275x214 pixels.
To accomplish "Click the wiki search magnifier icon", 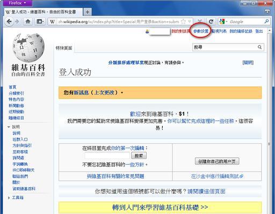I will click(x=259, y=47).
